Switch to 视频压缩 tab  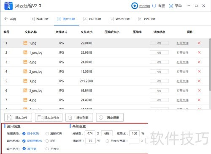[40, 19]
